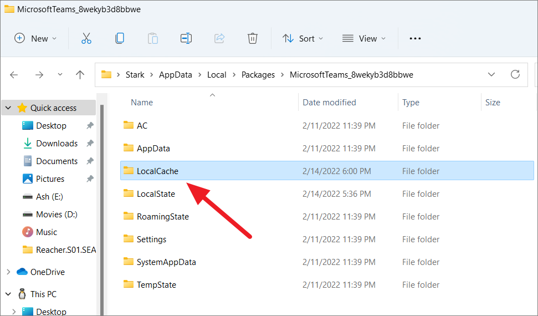
Task: Refresh the current folder view
Action: click(515, 74)
